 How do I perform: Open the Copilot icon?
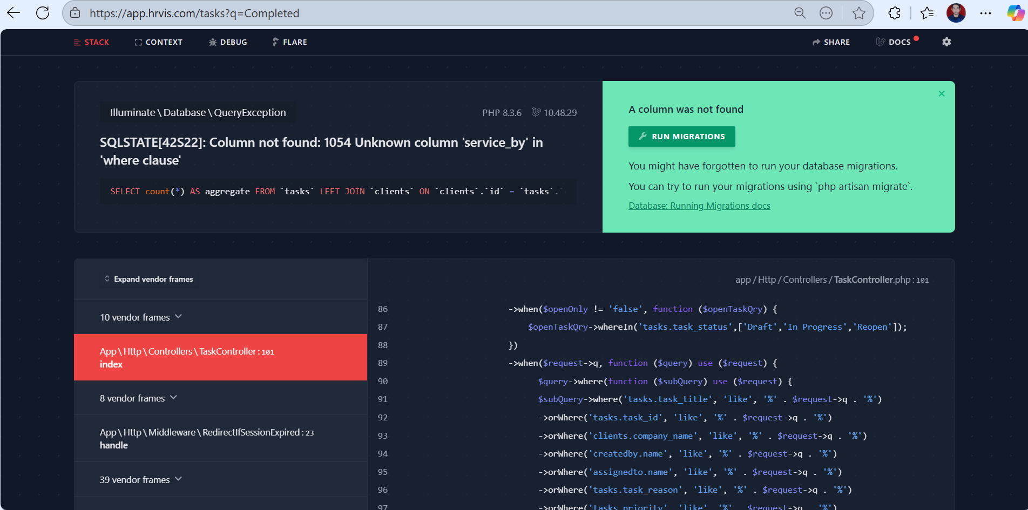(1015, 13)
